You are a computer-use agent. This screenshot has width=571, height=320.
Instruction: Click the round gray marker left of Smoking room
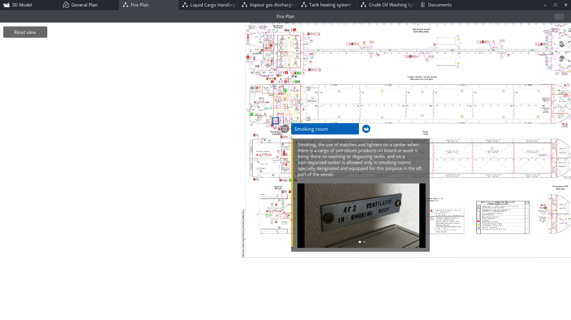pos(285,129)
